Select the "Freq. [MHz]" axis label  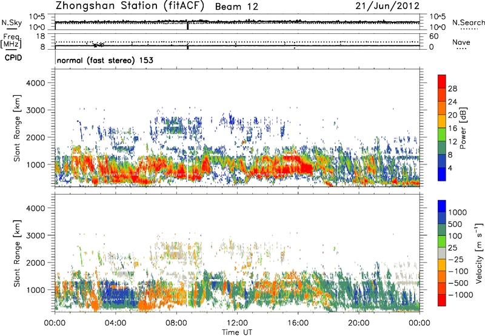(x=11, y=41)
